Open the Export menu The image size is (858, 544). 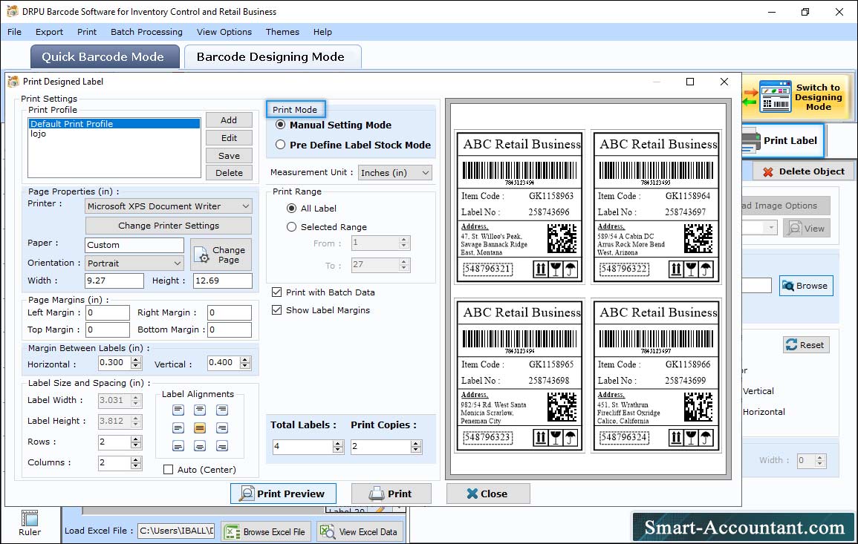pos(49,32)
